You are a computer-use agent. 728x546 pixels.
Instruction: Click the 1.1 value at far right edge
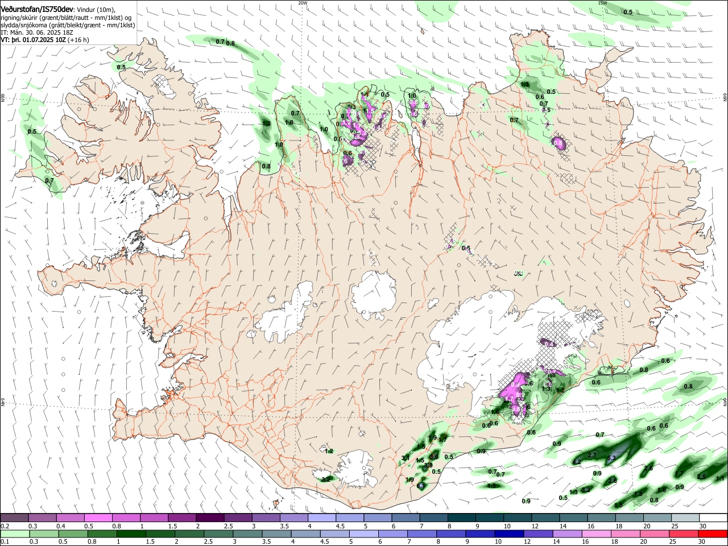(720, 479)
